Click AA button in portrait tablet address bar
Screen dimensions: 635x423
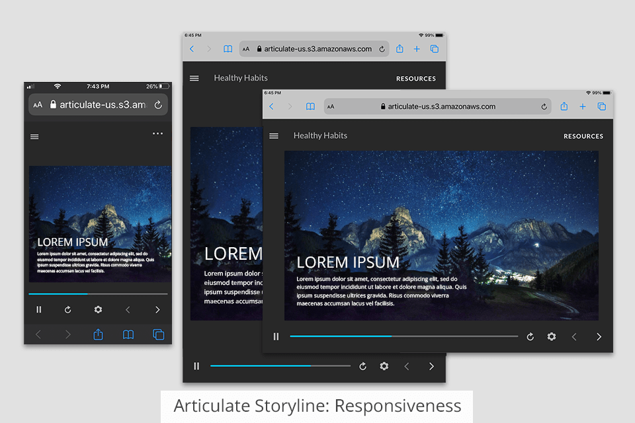tap(246, 49)
